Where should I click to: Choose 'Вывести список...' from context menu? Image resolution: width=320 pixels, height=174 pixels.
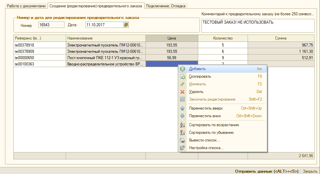point(204,140)
